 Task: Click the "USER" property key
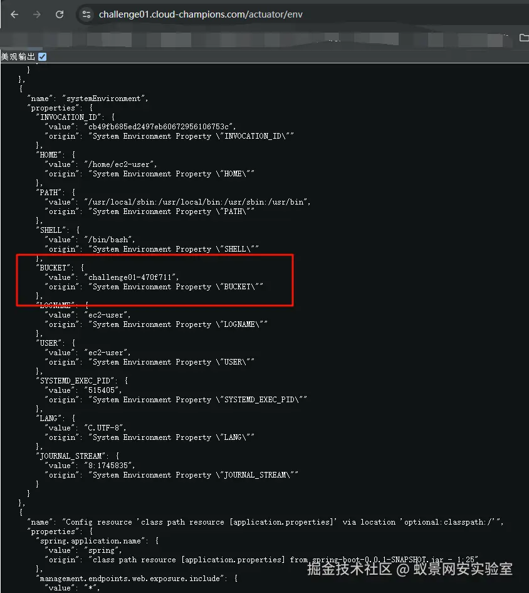[48, 343]
